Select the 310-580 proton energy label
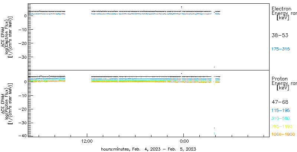This screenshot has width=297, height=152. pyautogui.click(x=281, y=118)
